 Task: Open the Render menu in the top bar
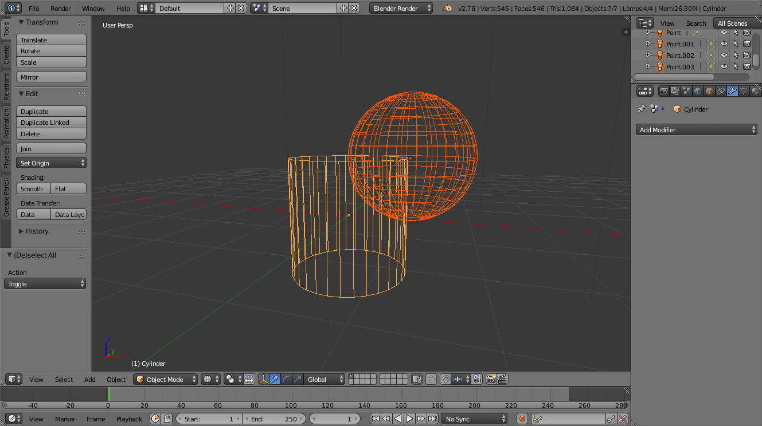tap(60, 9)
